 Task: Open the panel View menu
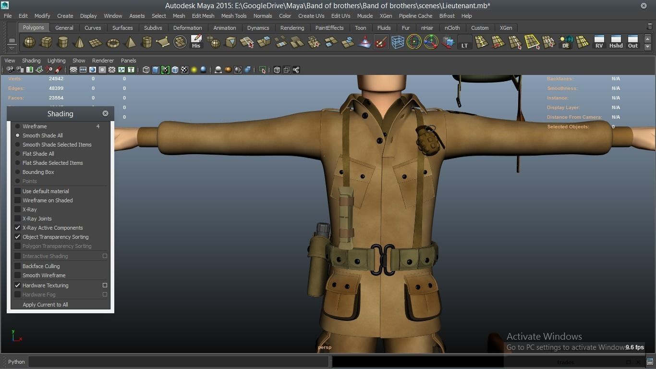(x=10, y=61)
